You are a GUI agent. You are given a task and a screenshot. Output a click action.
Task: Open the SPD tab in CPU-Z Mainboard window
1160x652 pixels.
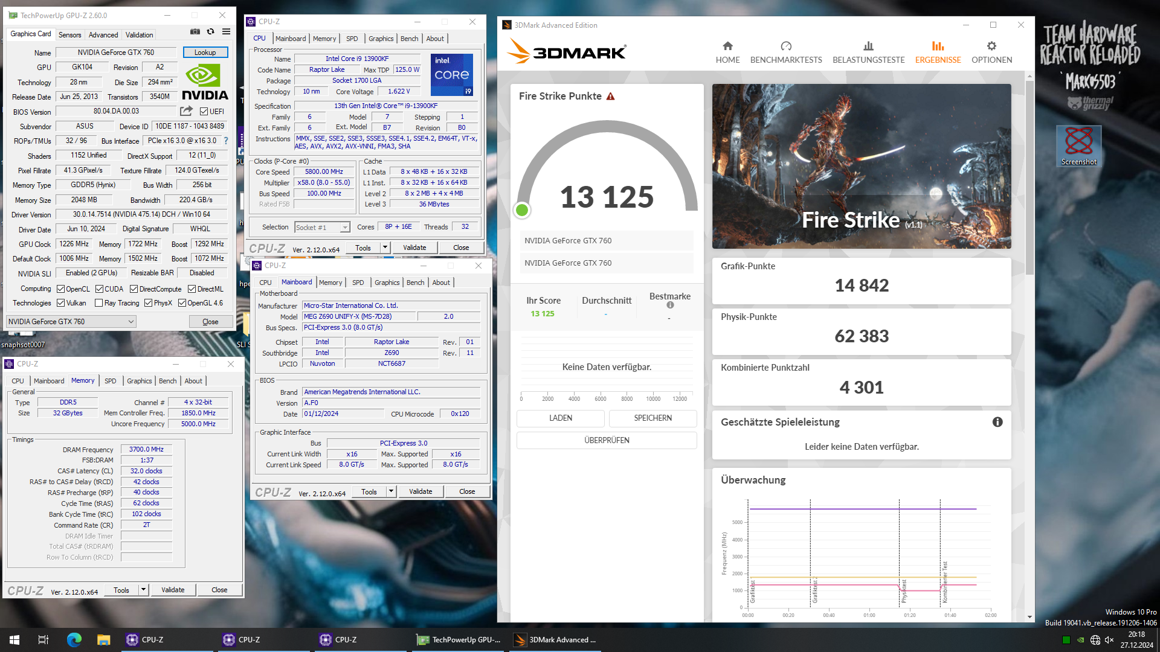tap(358, 283)
